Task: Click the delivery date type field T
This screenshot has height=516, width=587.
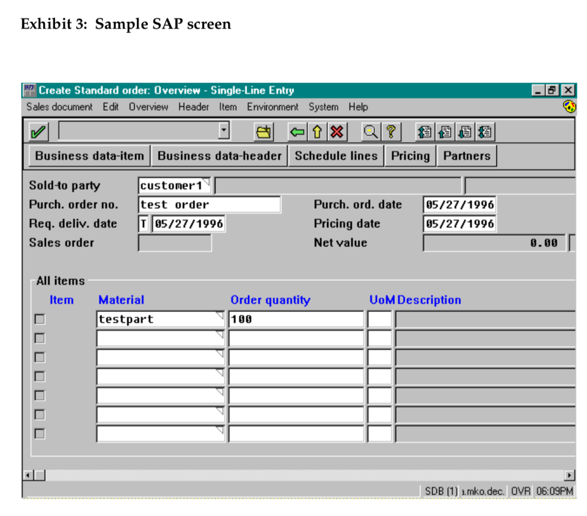Action: pos(143,224)
